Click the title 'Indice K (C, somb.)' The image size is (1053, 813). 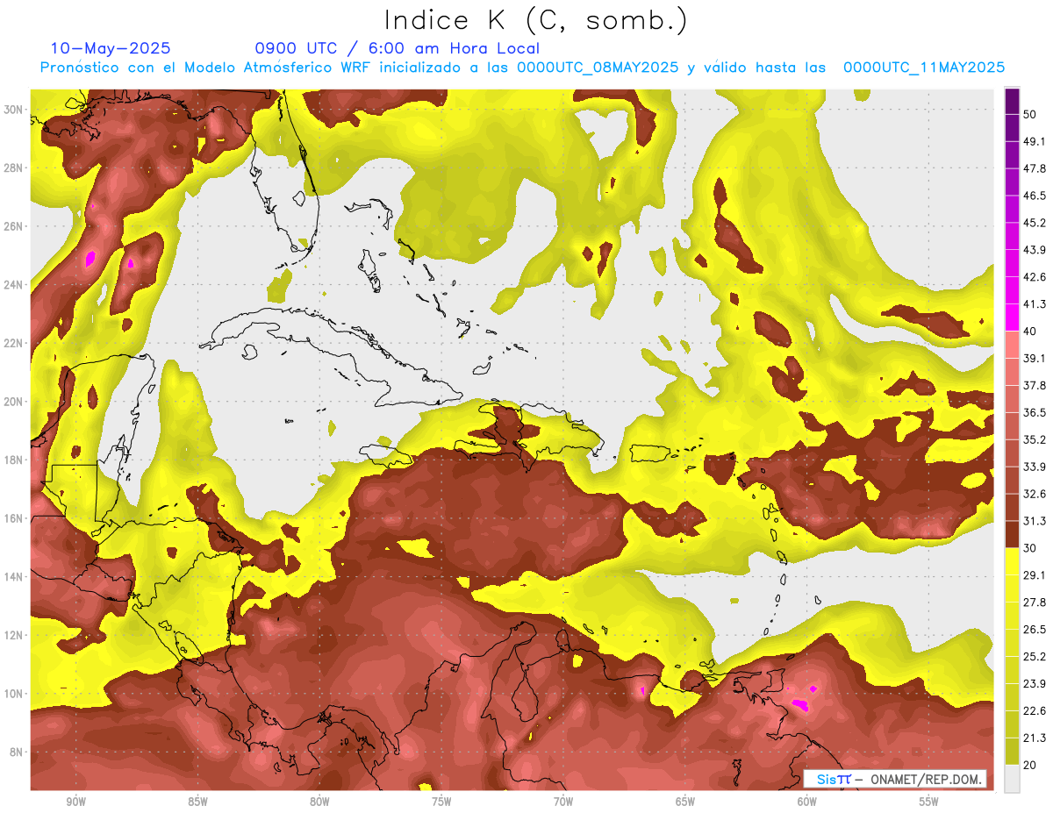tap(535, 21)
